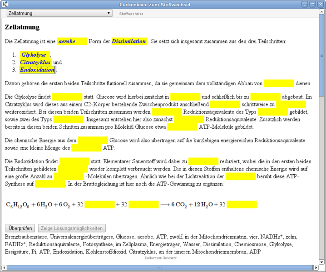Close the Lückentexte zum Stoffwechsel window
This screenshot has width=326, height=272.
(321, 5)
